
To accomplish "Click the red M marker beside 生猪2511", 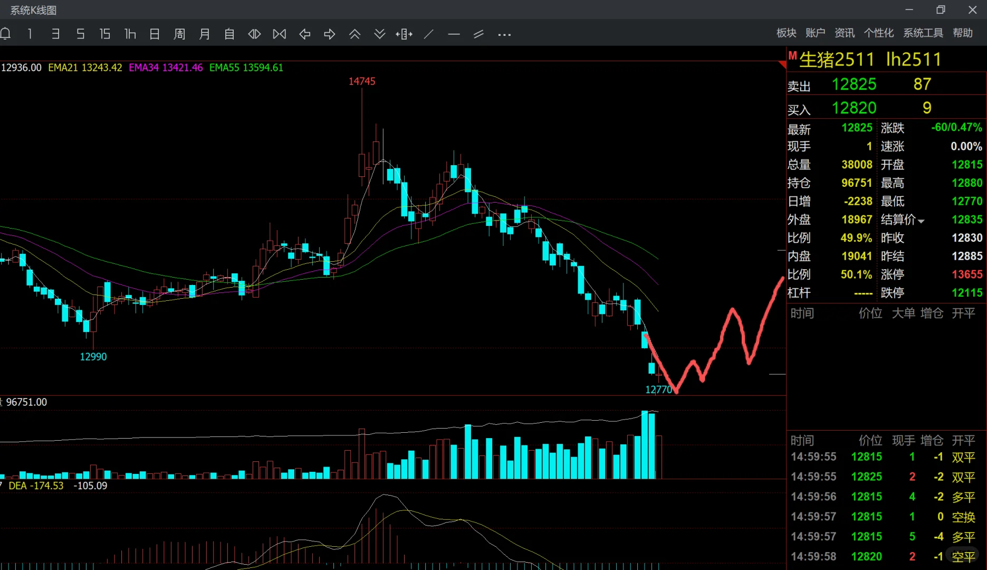I will [x=792, y=55].
